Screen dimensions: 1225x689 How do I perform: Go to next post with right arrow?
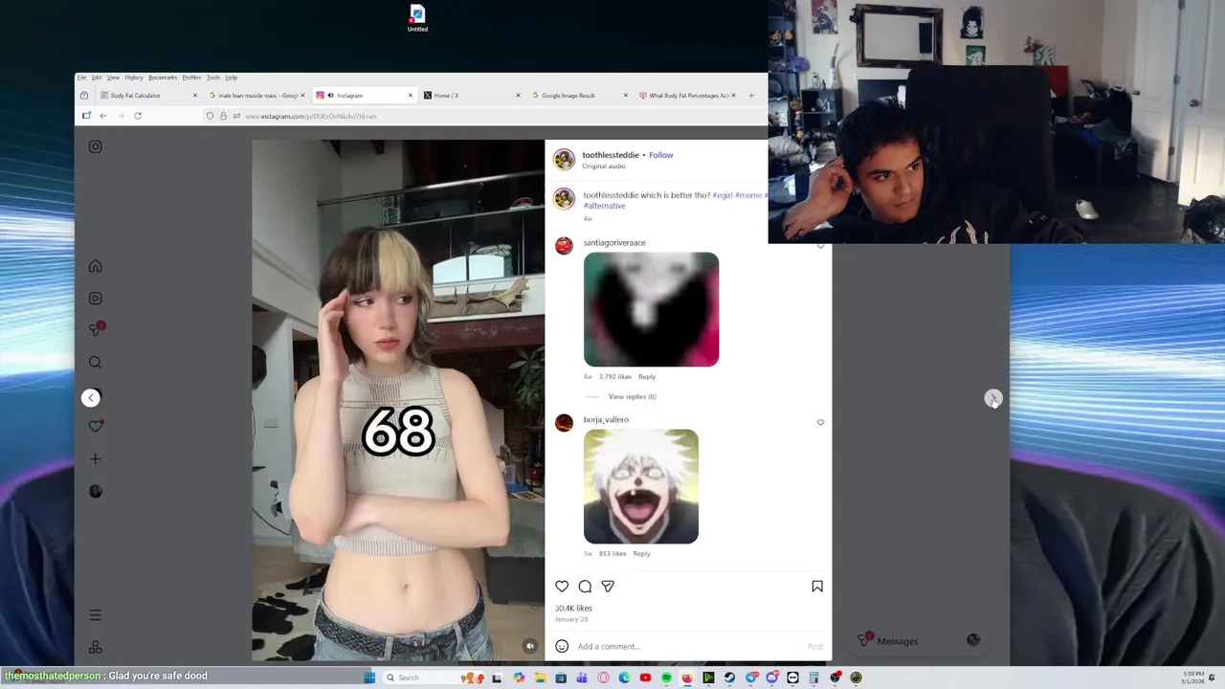[992, 398]
